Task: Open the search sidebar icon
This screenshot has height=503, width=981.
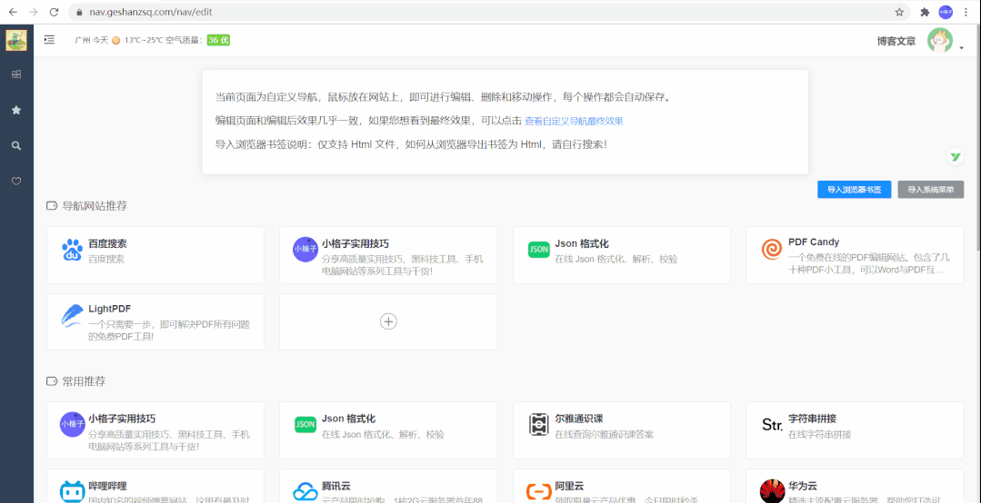Action: click(17, 145)
